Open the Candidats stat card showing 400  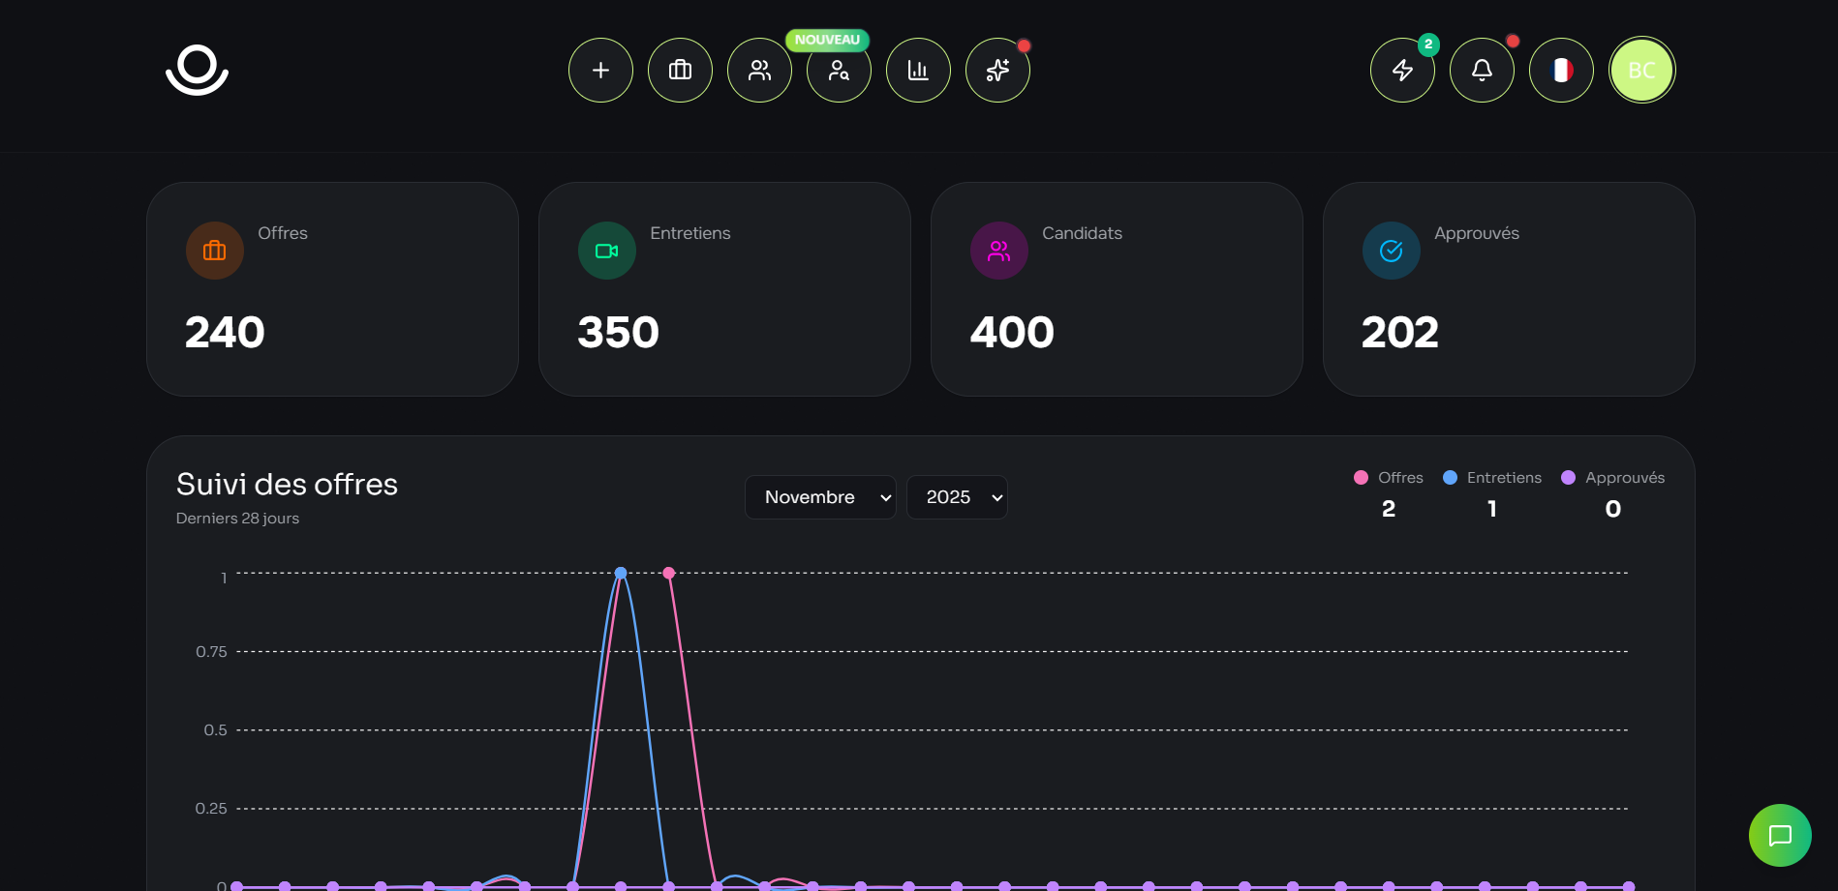click(x=1117, y=289)
